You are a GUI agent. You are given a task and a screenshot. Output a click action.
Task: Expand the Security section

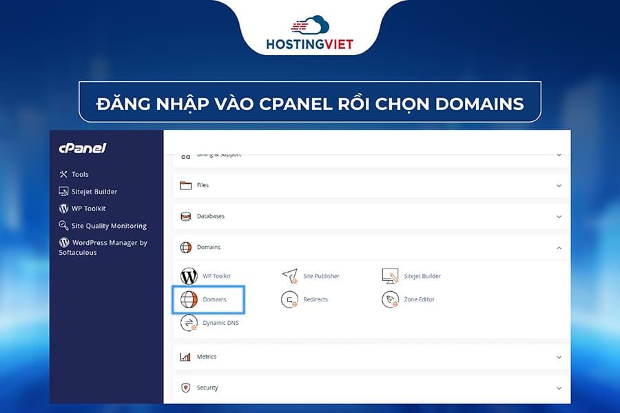click(559, 388)
